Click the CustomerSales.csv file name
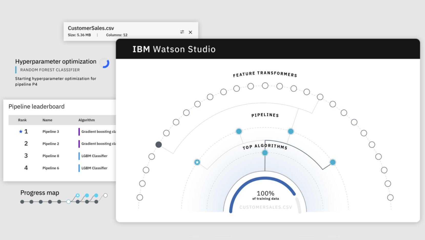The width and height of the screenshot is (425, 240). 91,28
